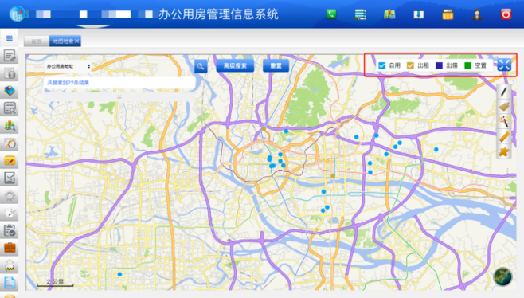Expand the search results panel chevron
Viewport: 524px width, 298px height.
click(x=119, y=96)
